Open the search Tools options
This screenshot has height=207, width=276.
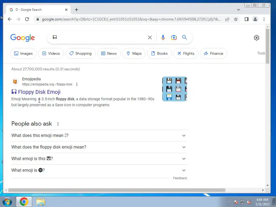(x=261, y=53)
